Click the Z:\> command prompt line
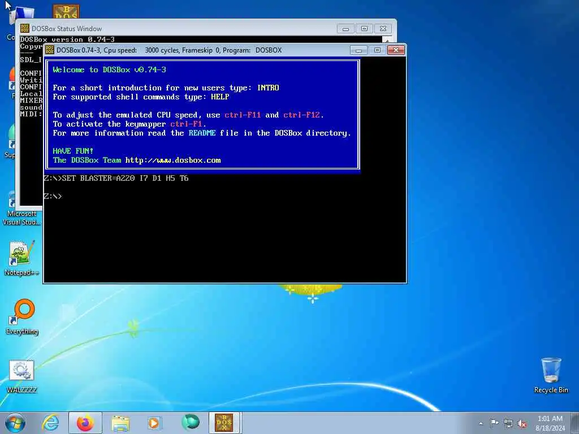Viewport: 579px width, 434px height. tap(53, 196)
